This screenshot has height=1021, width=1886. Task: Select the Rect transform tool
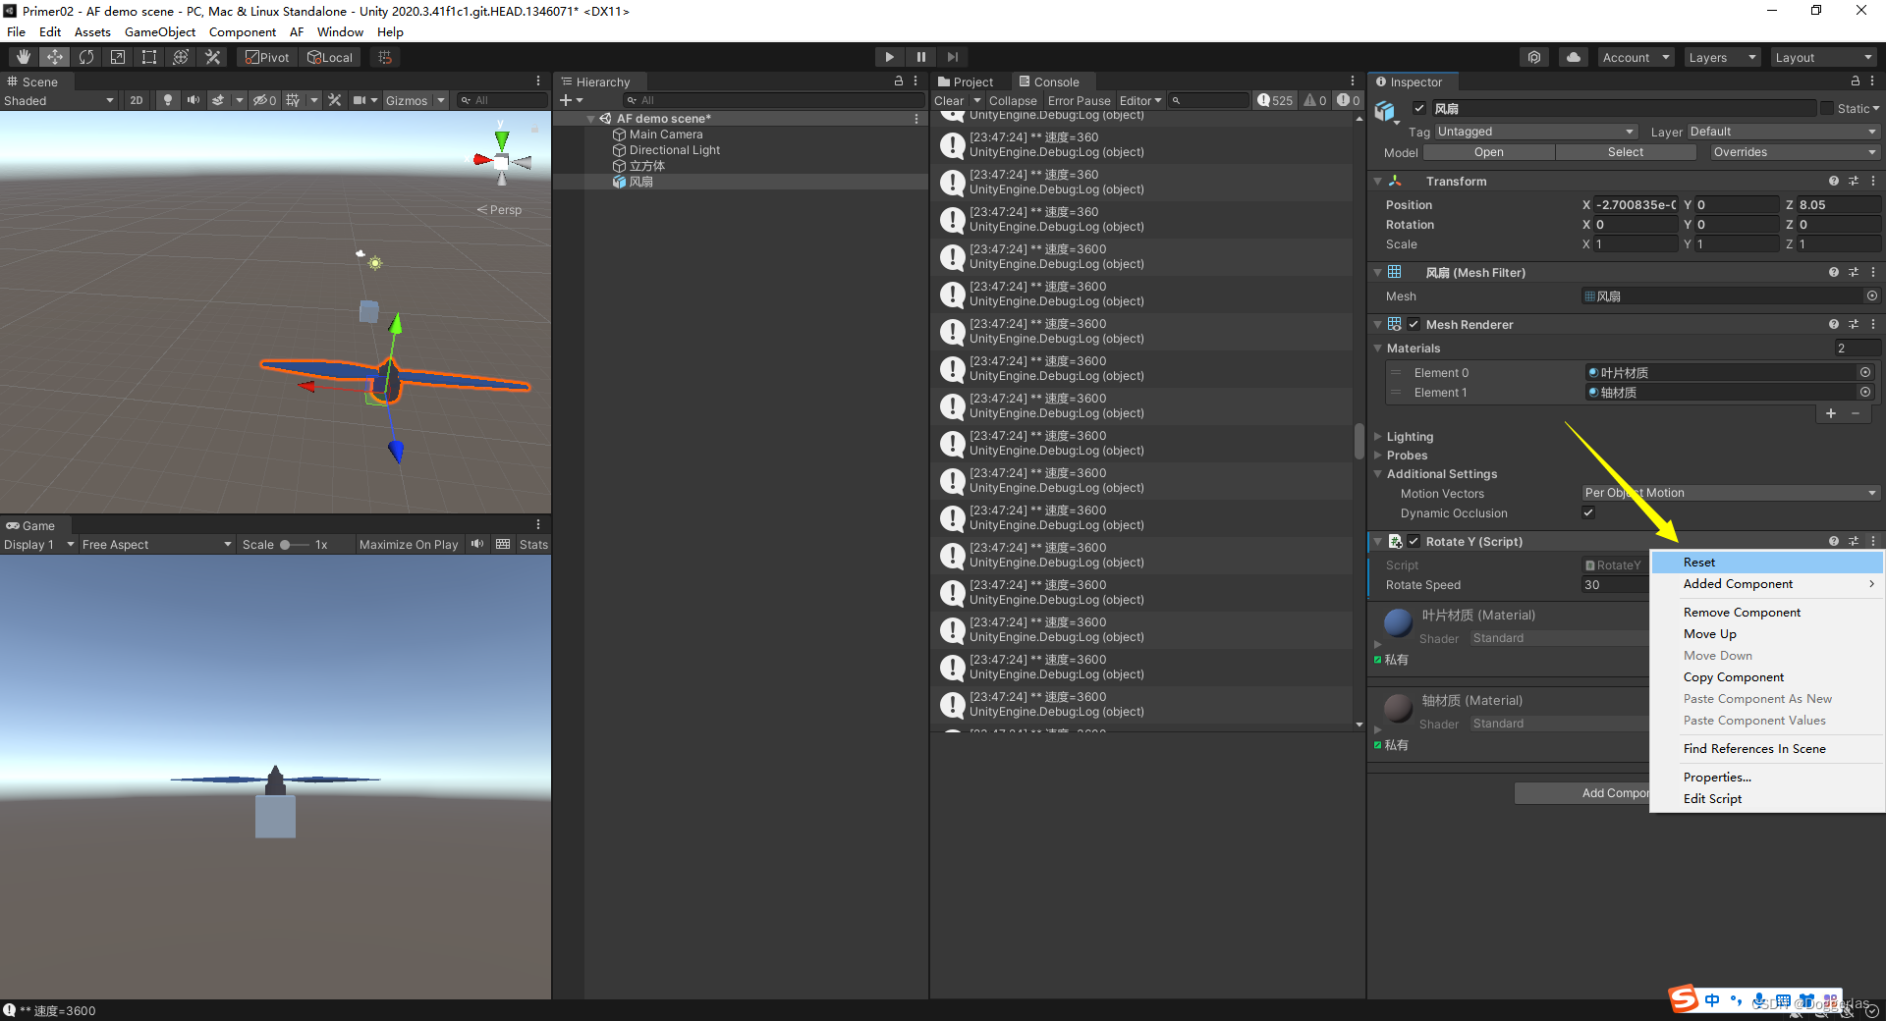coord(149,57)
